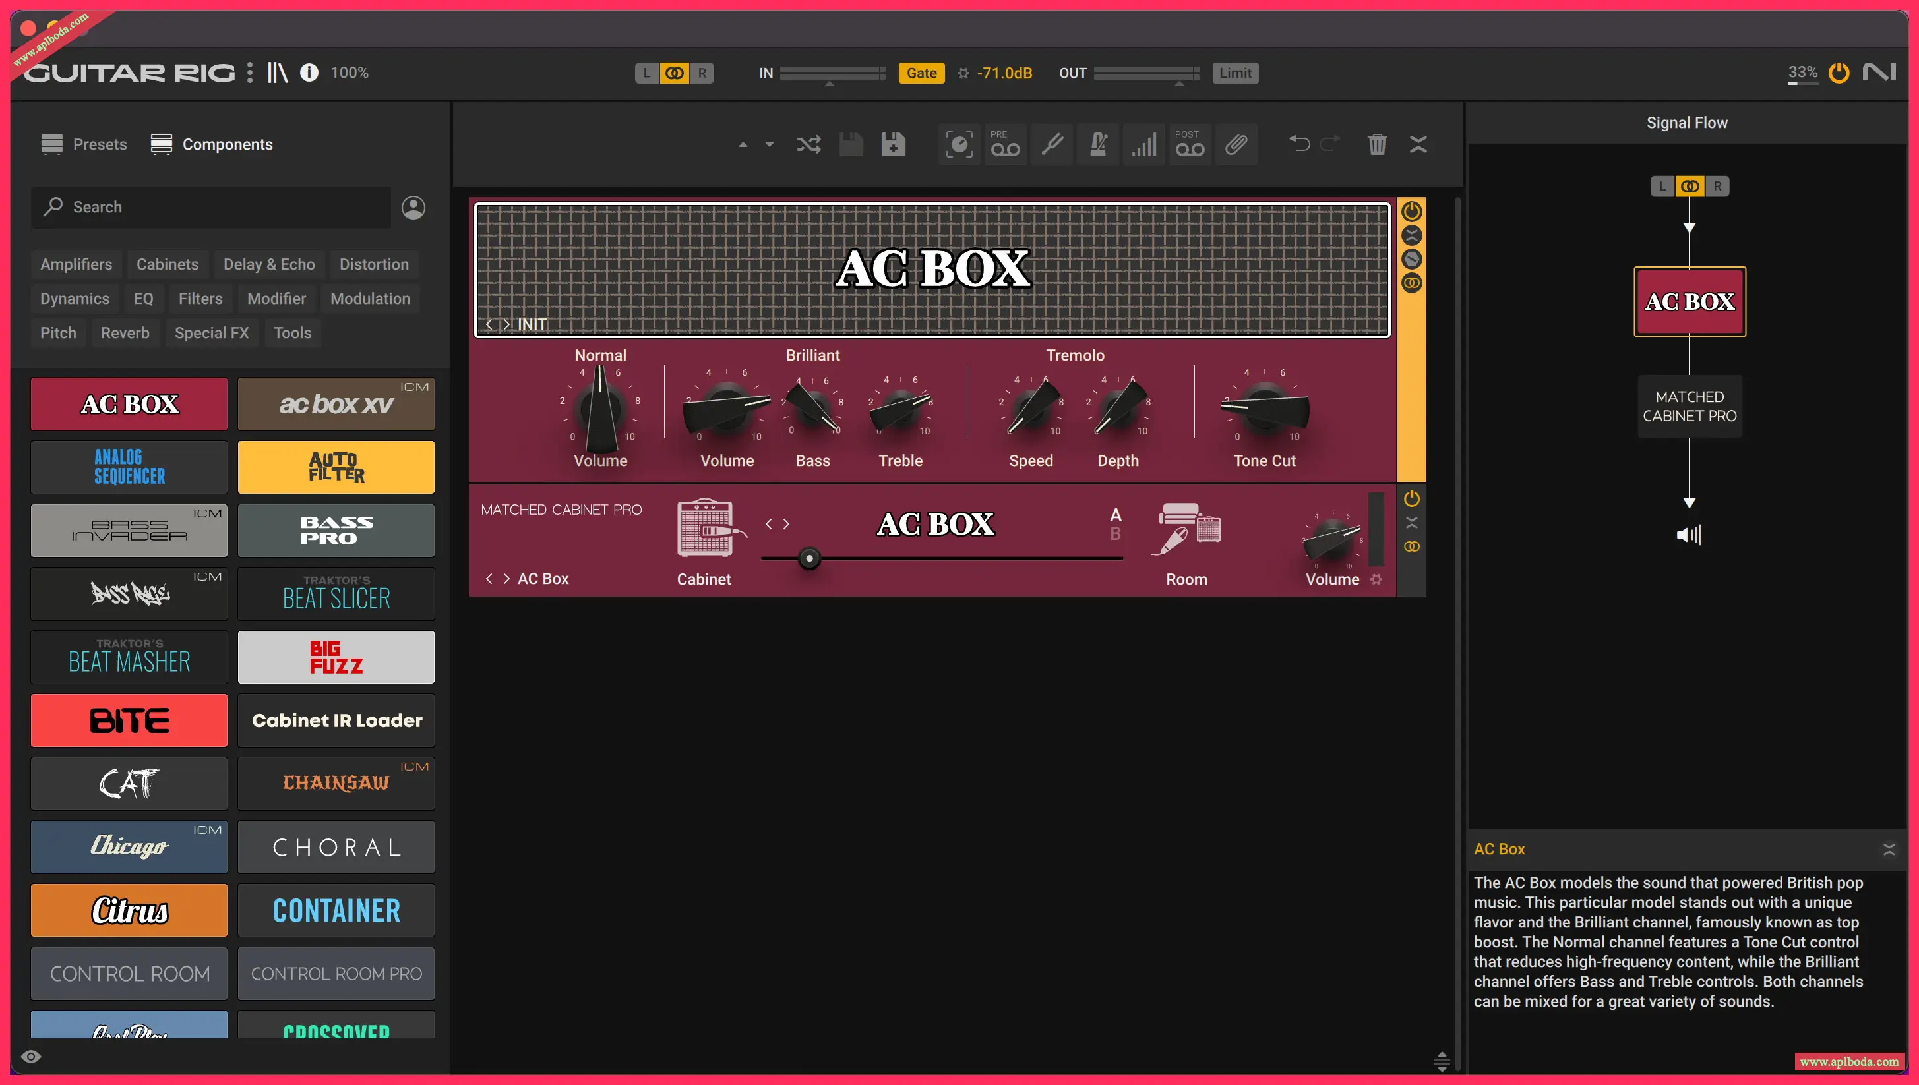Click the paperclip attachment icon
1919x1085 pixels.
pos(1236,144)
